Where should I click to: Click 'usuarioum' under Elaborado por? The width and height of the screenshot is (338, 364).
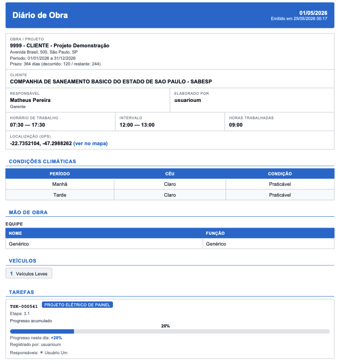coord(187,100)
